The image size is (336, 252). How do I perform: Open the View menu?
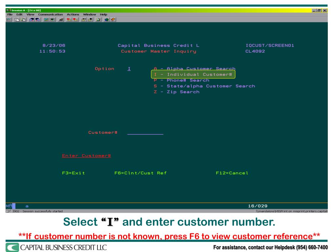[31, 14]
